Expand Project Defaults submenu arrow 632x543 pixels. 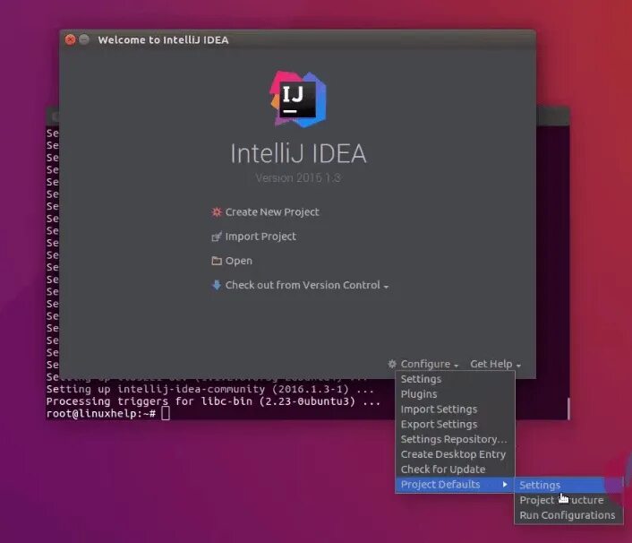[x=505, y=484]
